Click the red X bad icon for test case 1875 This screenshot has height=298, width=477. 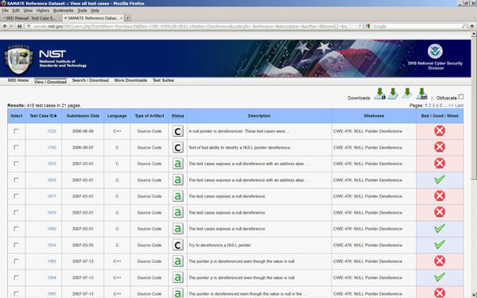(440, 163)
